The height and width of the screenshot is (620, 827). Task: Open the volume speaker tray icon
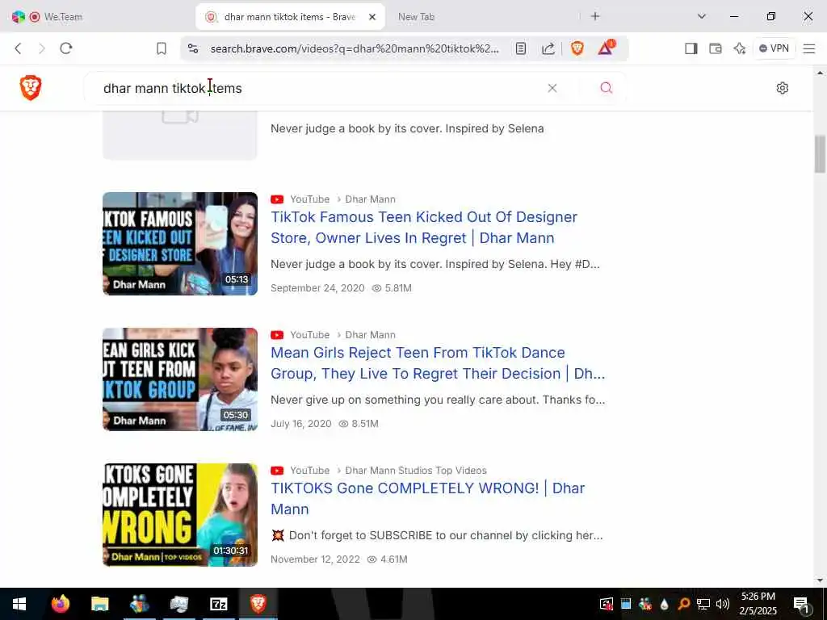pos(723,604)
